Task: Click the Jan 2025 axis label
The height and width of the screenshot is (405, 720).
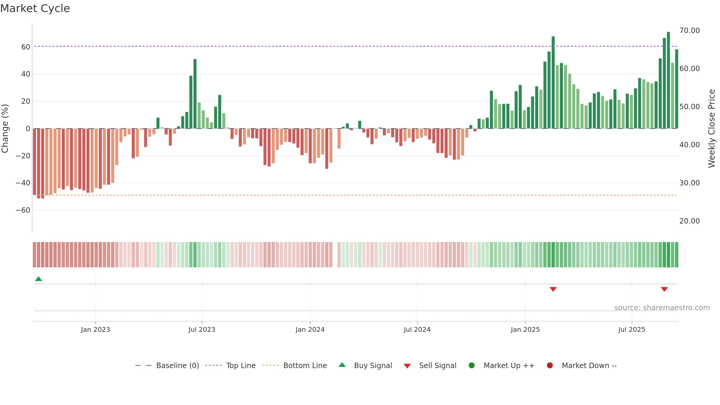Action: click(525, 330)
